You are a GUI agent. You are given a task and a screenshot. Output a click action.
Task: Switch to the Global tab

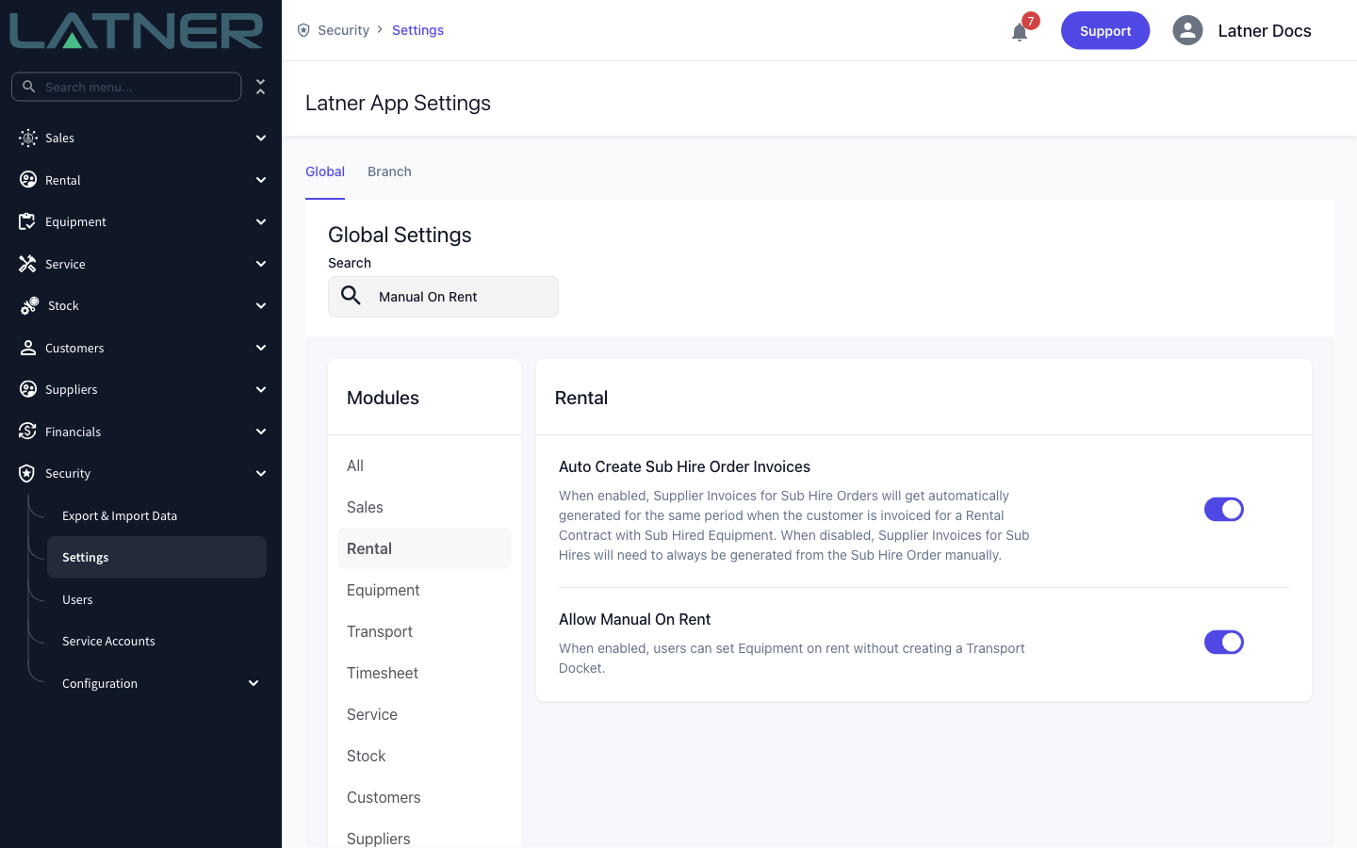325,171
